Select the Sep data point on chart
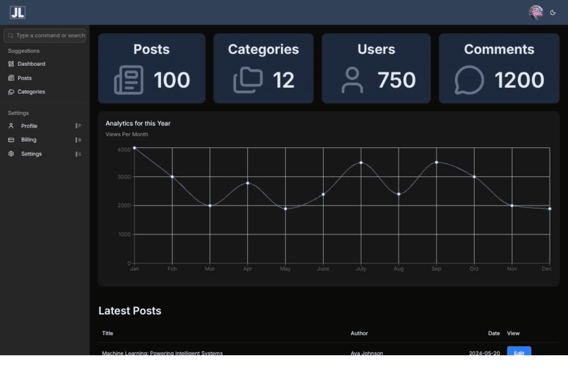Viewport: 568px width, 378px height. [x=436, y=162]
